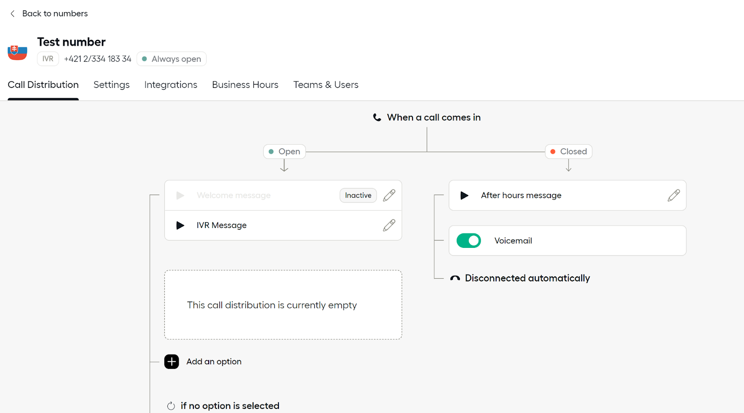The width and height of the screenshot is (744, 413).
Task: Turn off the Voicemail toggle
Action: 469,240
